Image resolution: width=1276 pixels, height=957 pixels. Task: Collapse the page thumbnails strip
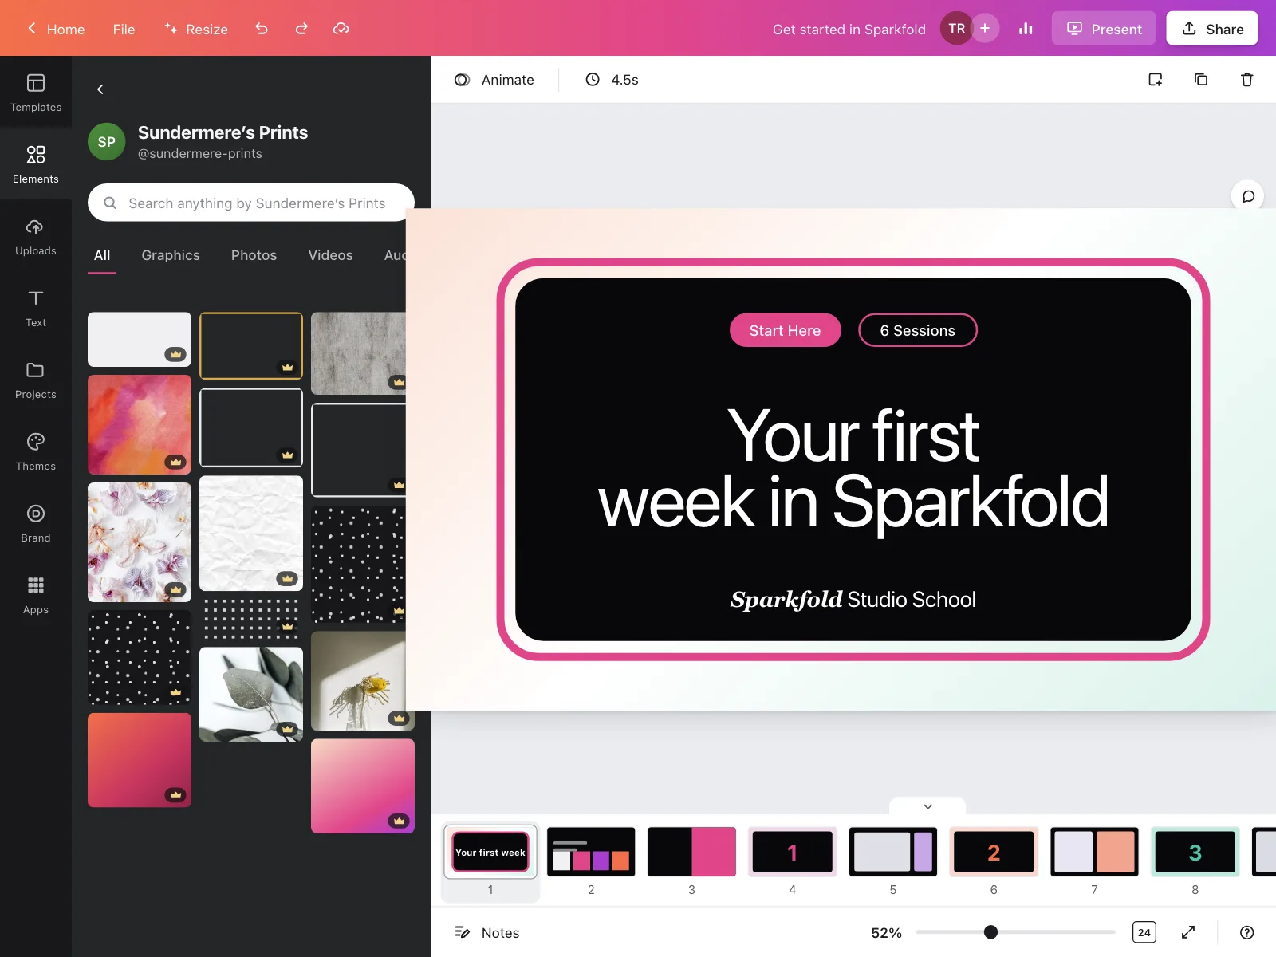pyautogui.click(x=927, y=806)
